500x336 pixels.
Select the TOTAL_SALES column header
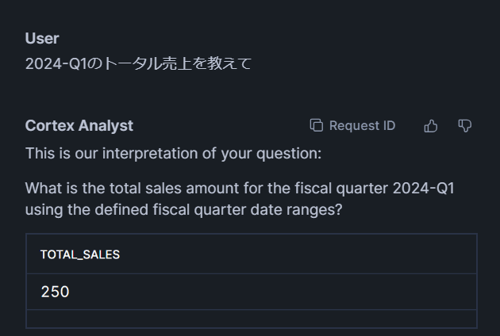[x=80, y=254]
